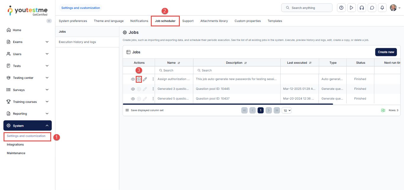
Task: Export jobs table to Excel icon
Action: click(x=383, y=110)
